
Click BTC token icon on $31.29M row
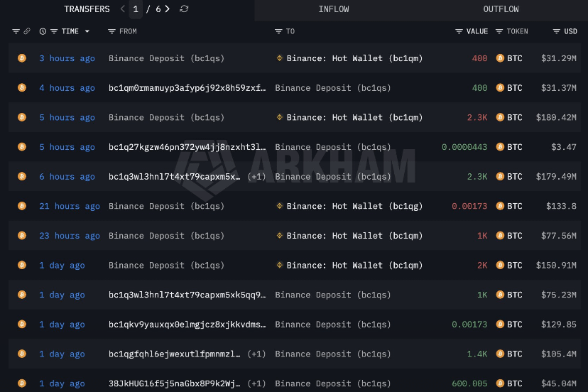tap(500, 58)
